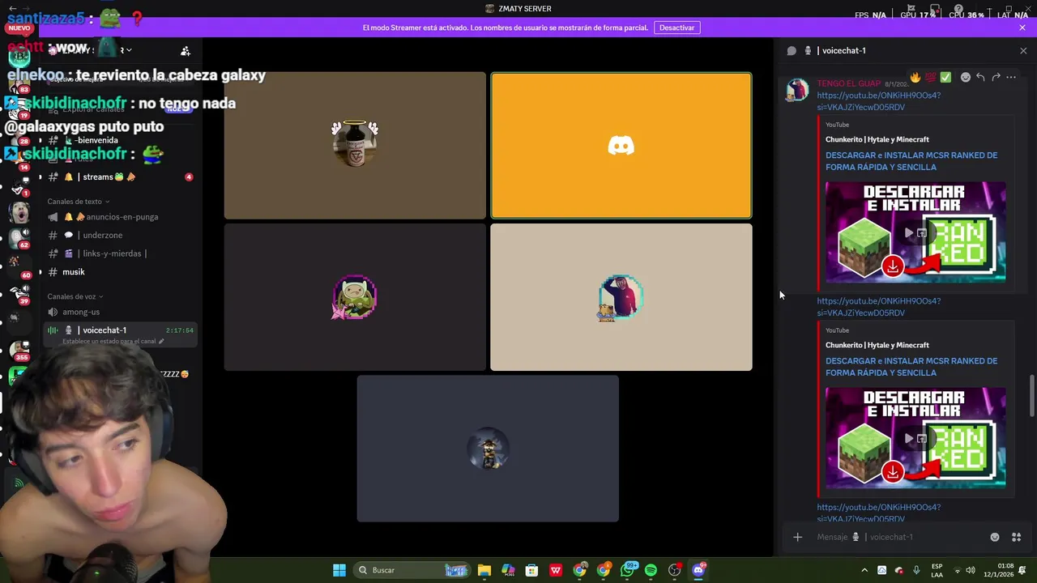Dismiss the streamer mode banner with its X

tap(1022, 28)
